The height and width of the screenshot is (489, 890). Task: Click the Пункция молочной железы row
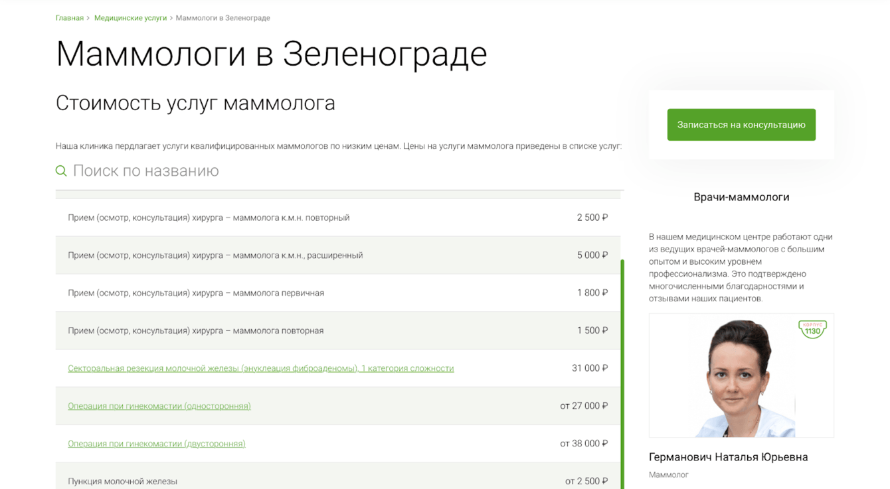point(122,481)
